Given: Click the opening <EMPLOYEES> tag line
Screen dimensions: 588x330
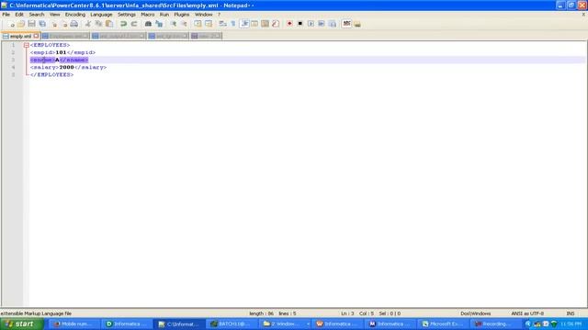Looking at the screenshot, I should pos(50,45).
